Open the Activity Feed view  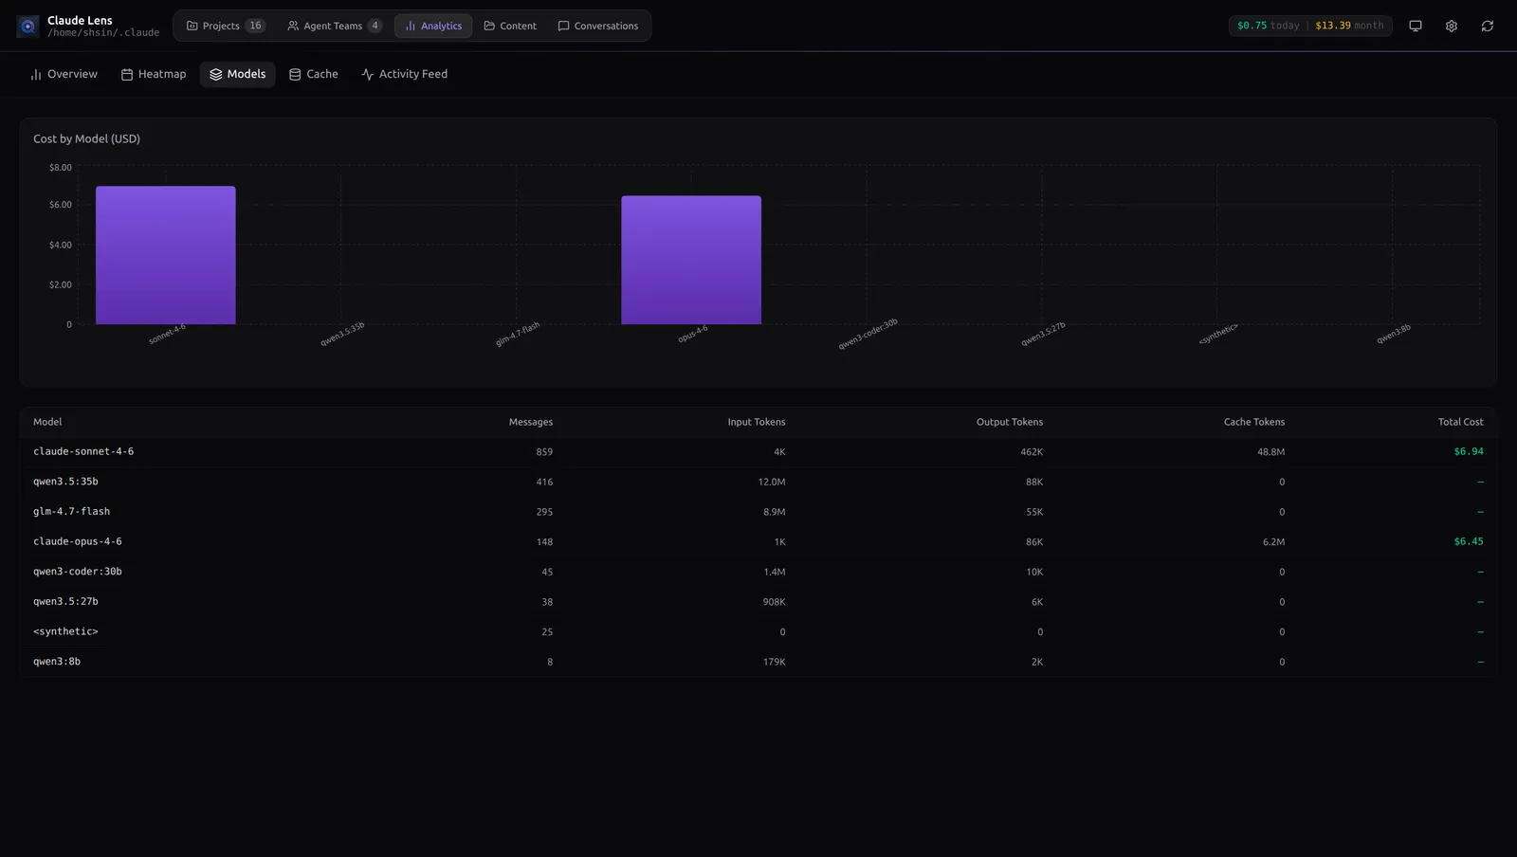(x=404, y=74)
